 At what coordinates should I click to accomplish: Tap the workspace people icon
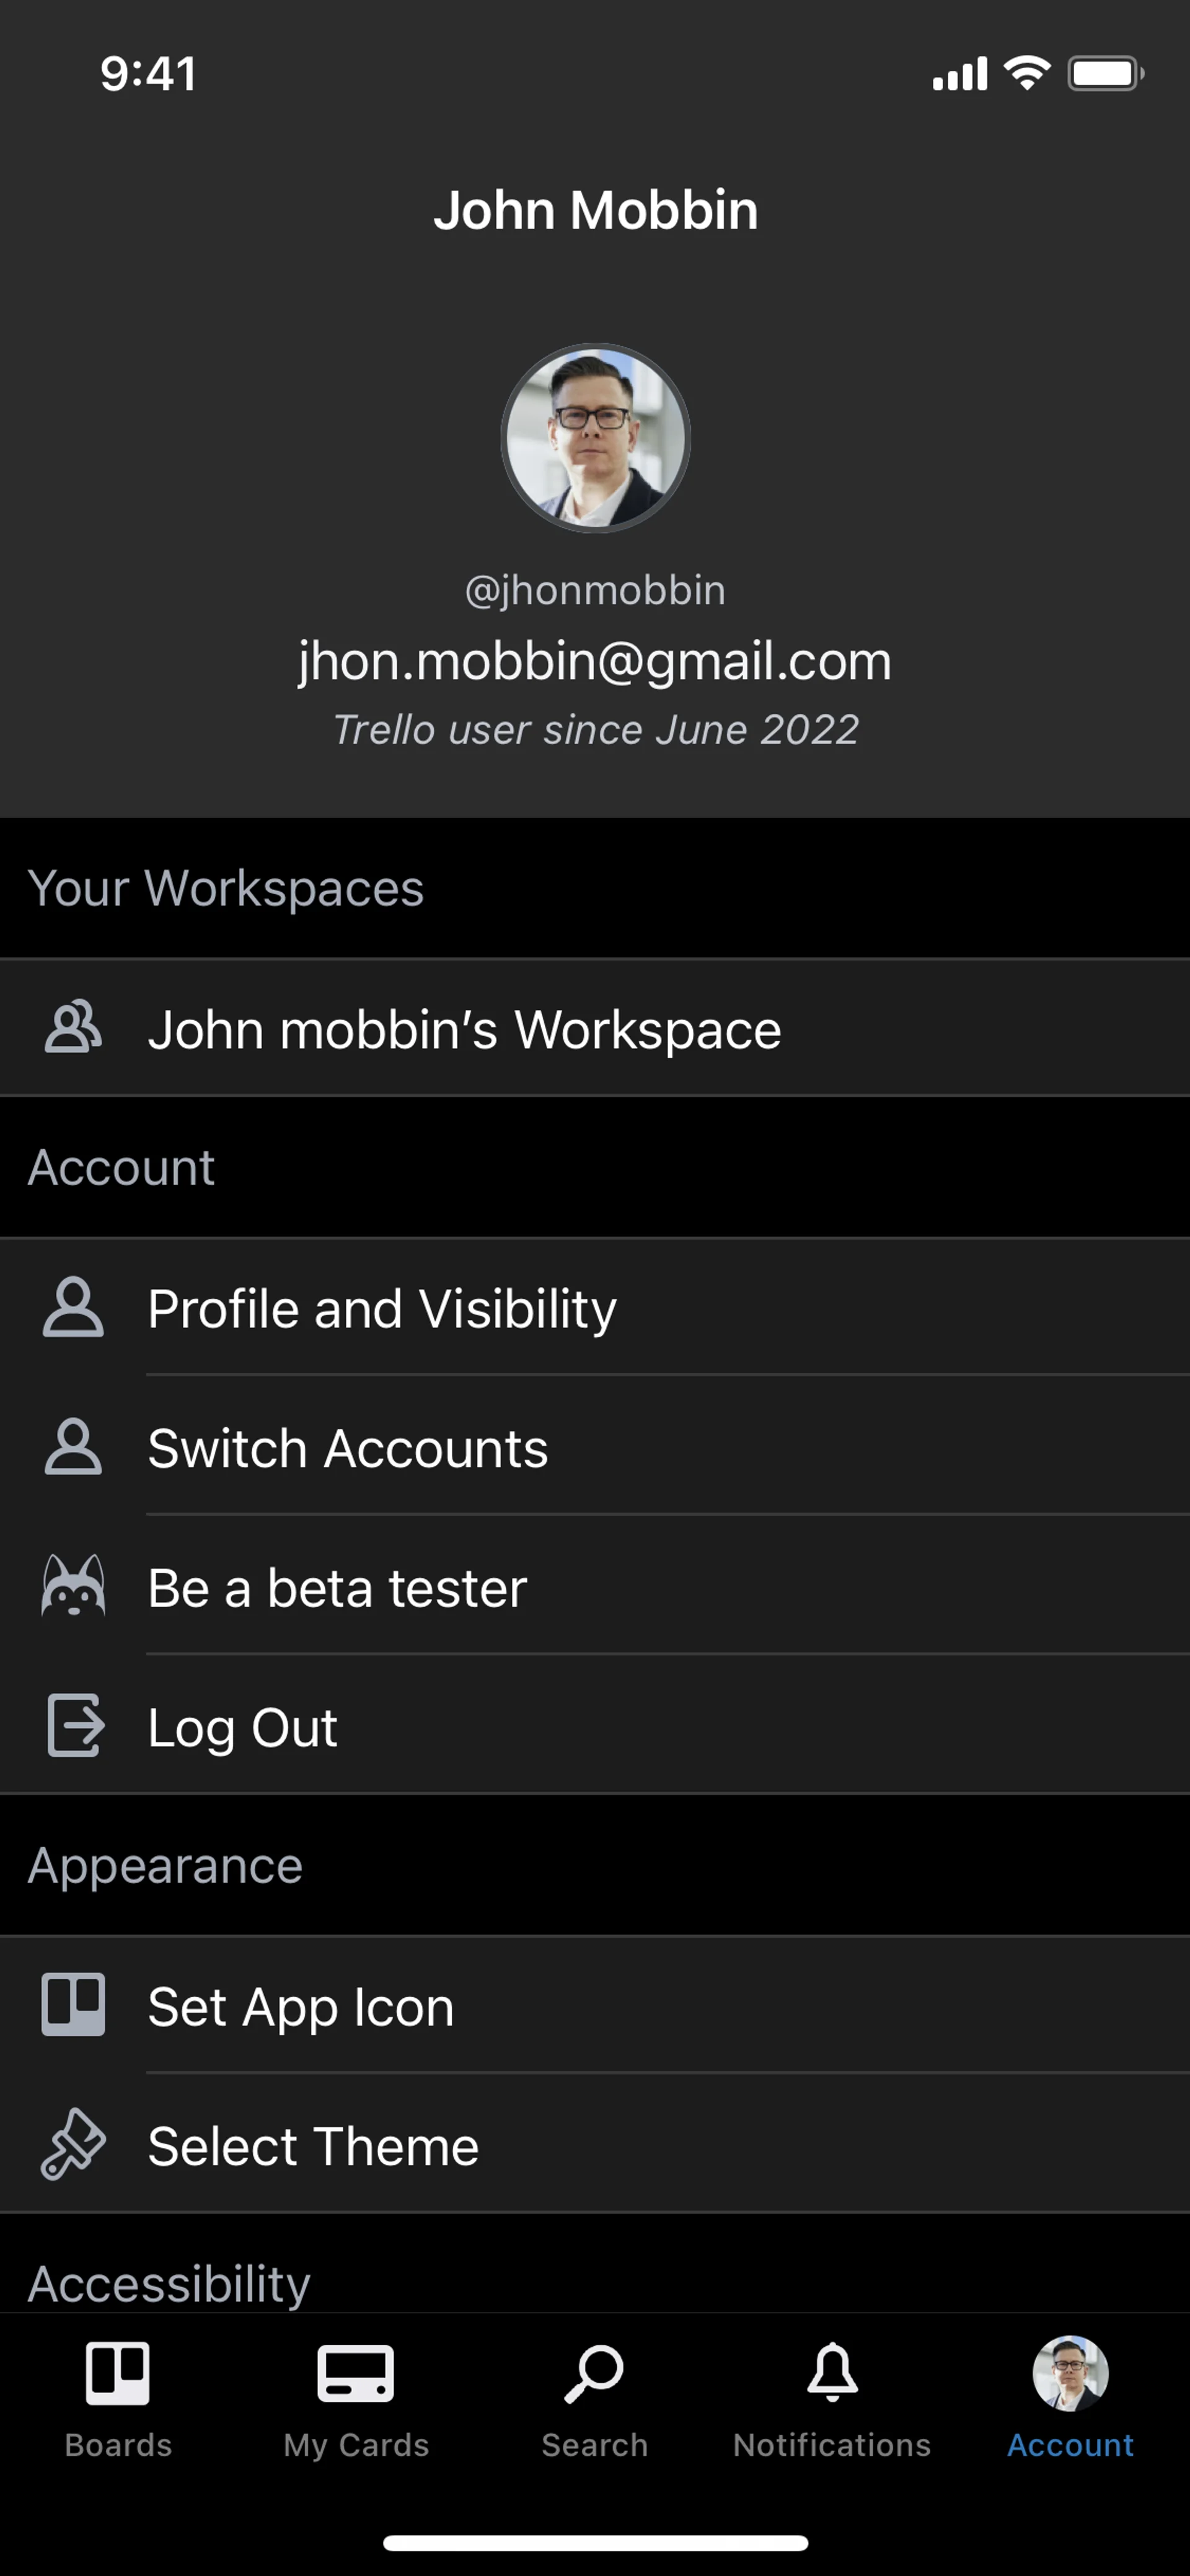click(73, 1028)
